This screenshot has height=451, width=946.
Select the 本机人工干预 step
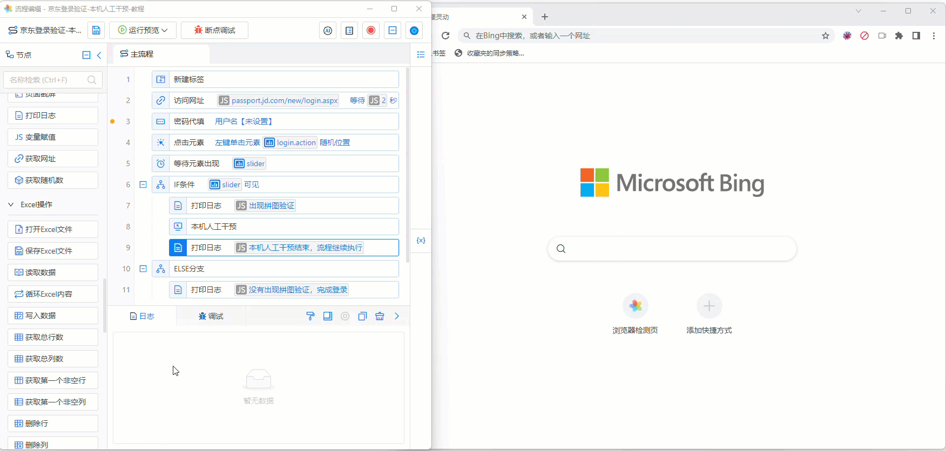pyautogui.click(x=284, y=227)
